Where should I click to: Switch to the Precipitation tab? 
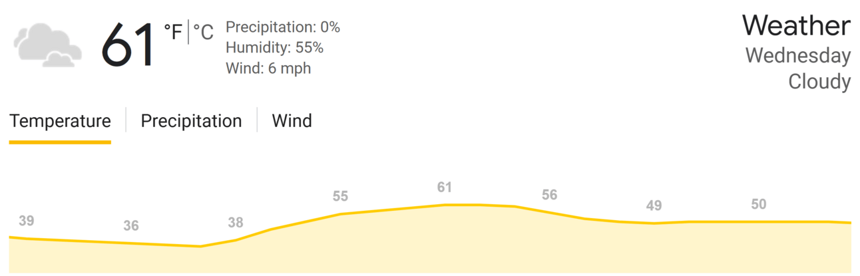(x=191, y=122)
